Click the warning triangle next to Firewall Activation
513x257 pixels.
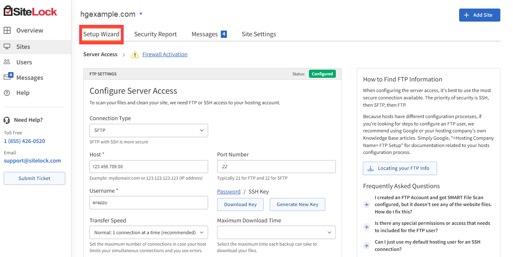coord(135,54)
